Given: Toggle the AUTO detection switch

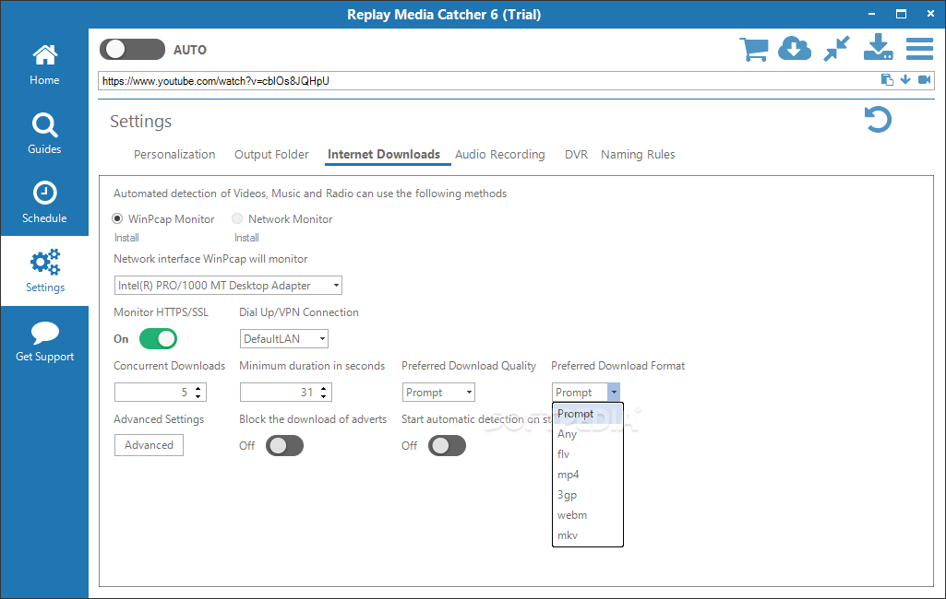Looking at the screenshot, I should pos(132,50).
